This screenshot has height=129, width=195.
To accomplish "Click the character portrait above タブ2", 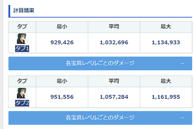I will point(22,93).
